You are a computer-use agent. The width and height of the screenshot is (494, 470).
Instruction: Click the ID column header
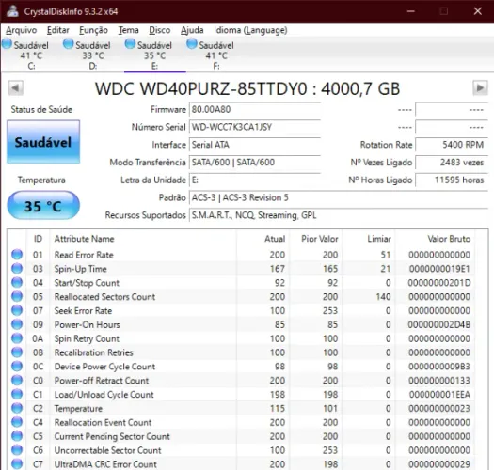click(38, 239)
